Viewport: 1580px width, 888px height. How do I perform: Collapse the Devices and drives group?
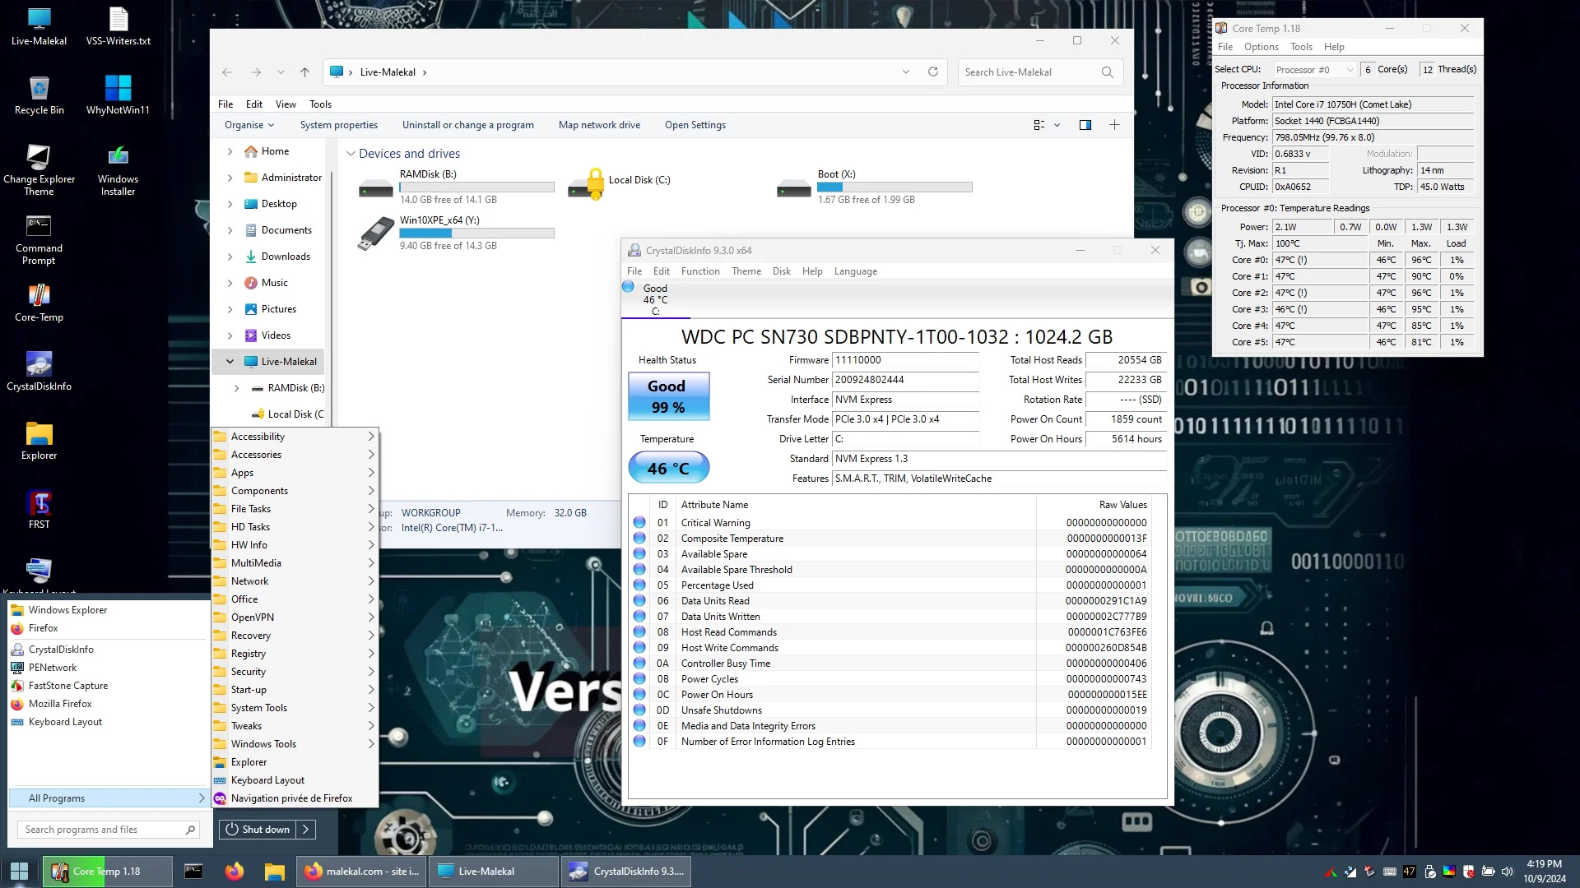351,154
